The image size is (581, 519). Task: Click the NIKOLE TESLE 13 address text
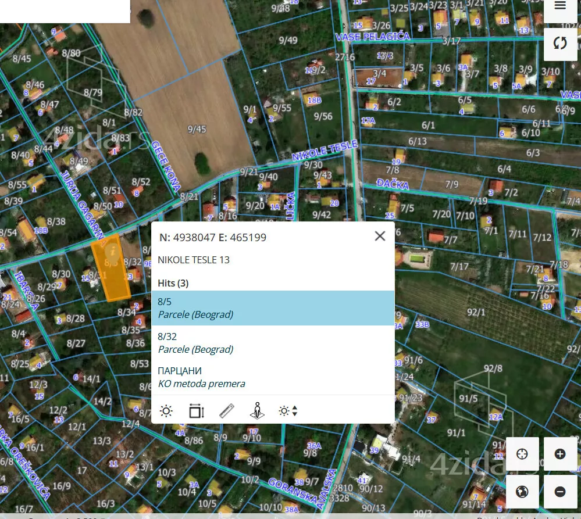point(194,260)
